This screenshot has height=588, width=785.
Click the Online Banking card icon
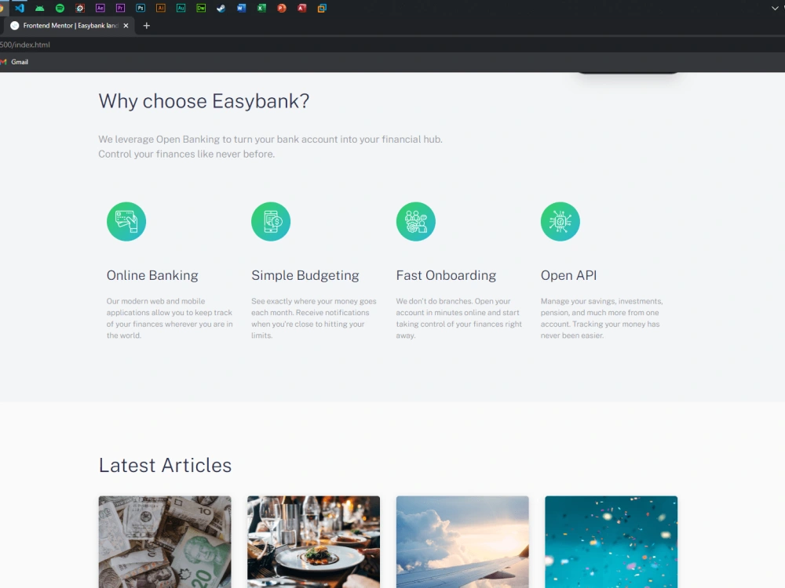pyautogui.click(x=126, y=222)
